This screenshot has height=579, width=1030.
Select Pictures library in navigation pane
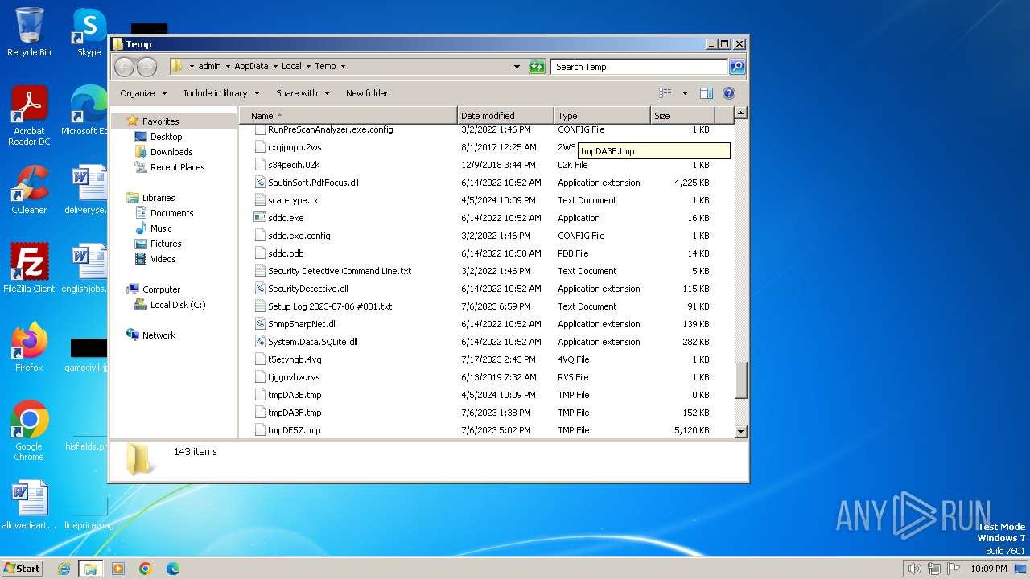tap(166, 244)
